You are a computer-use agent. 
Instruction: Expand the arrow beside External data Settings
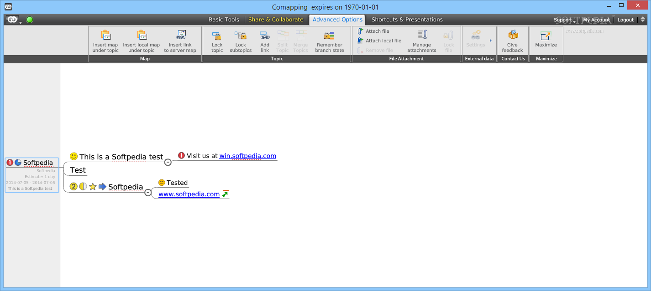[491, 41]
